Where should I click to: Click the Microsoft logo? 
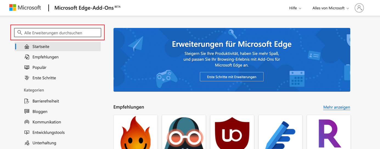pos(25,8)
